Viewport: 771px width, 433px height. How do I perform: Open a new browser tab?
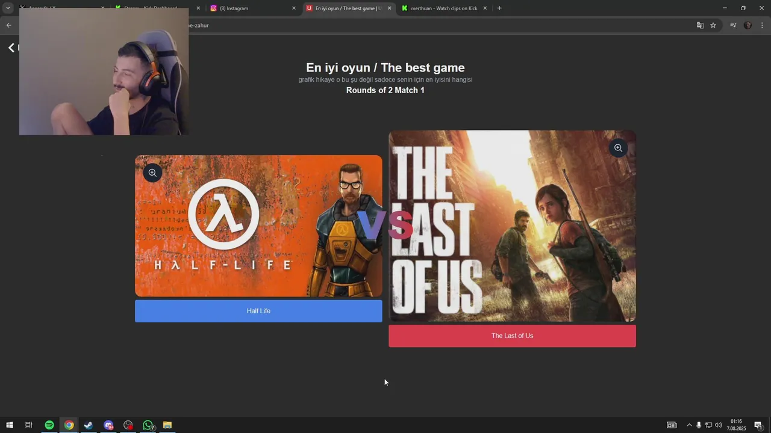pyautogui.click(x=499, y=8)
